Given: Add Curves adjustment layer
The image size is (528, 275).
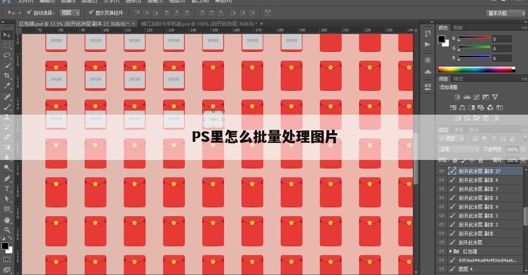Looking at the screenshot, I should (x=476, y=97).
